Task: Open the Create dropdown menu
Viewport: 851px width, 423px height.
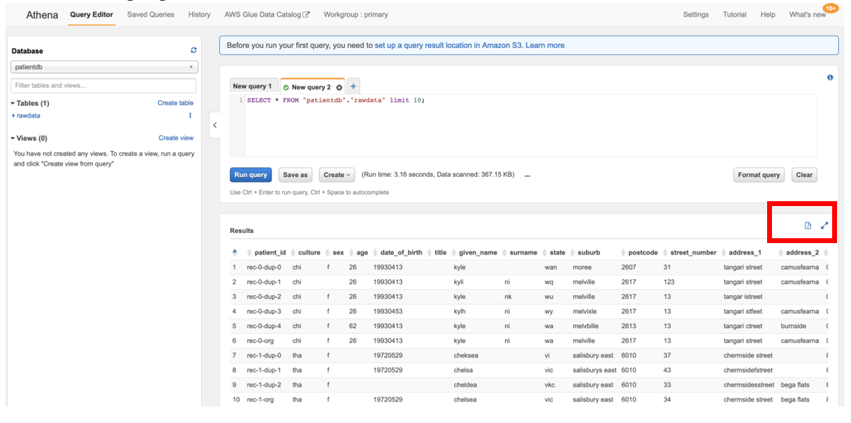Action: pyautogui.click(x=337, y=175)
